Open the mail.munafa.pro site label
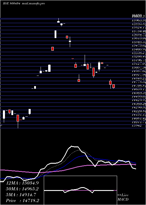 33,4
